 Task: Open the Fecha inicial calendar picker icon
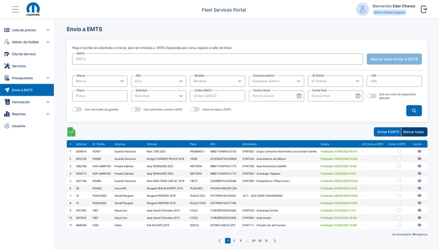coord(299,96)
